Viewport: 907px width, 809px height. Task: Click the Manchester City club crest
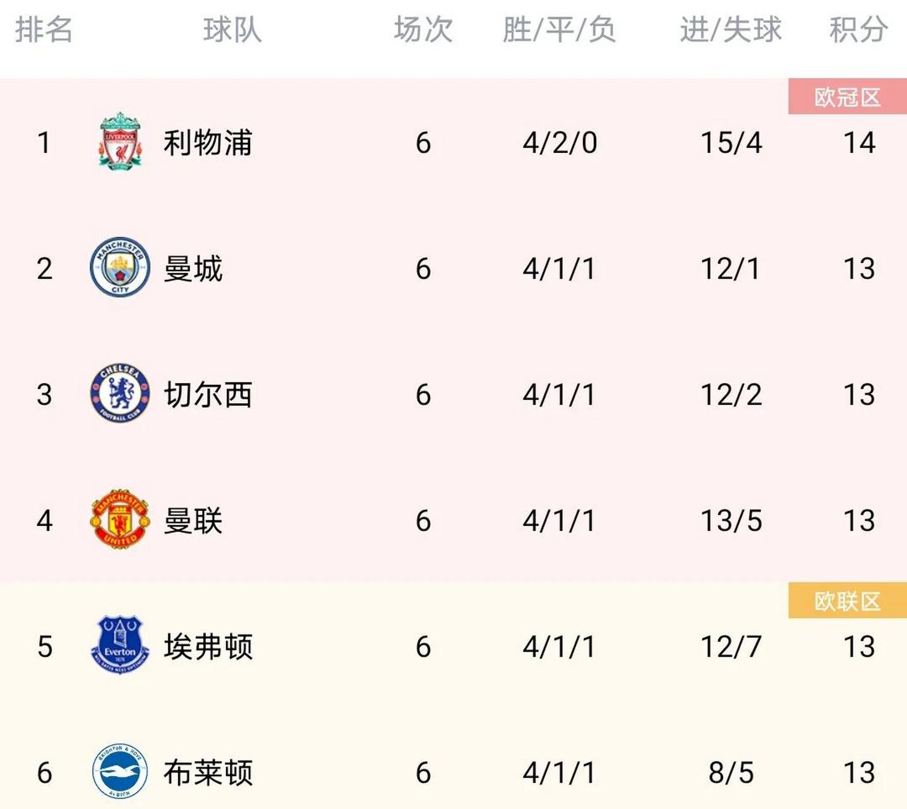point(120,267)
